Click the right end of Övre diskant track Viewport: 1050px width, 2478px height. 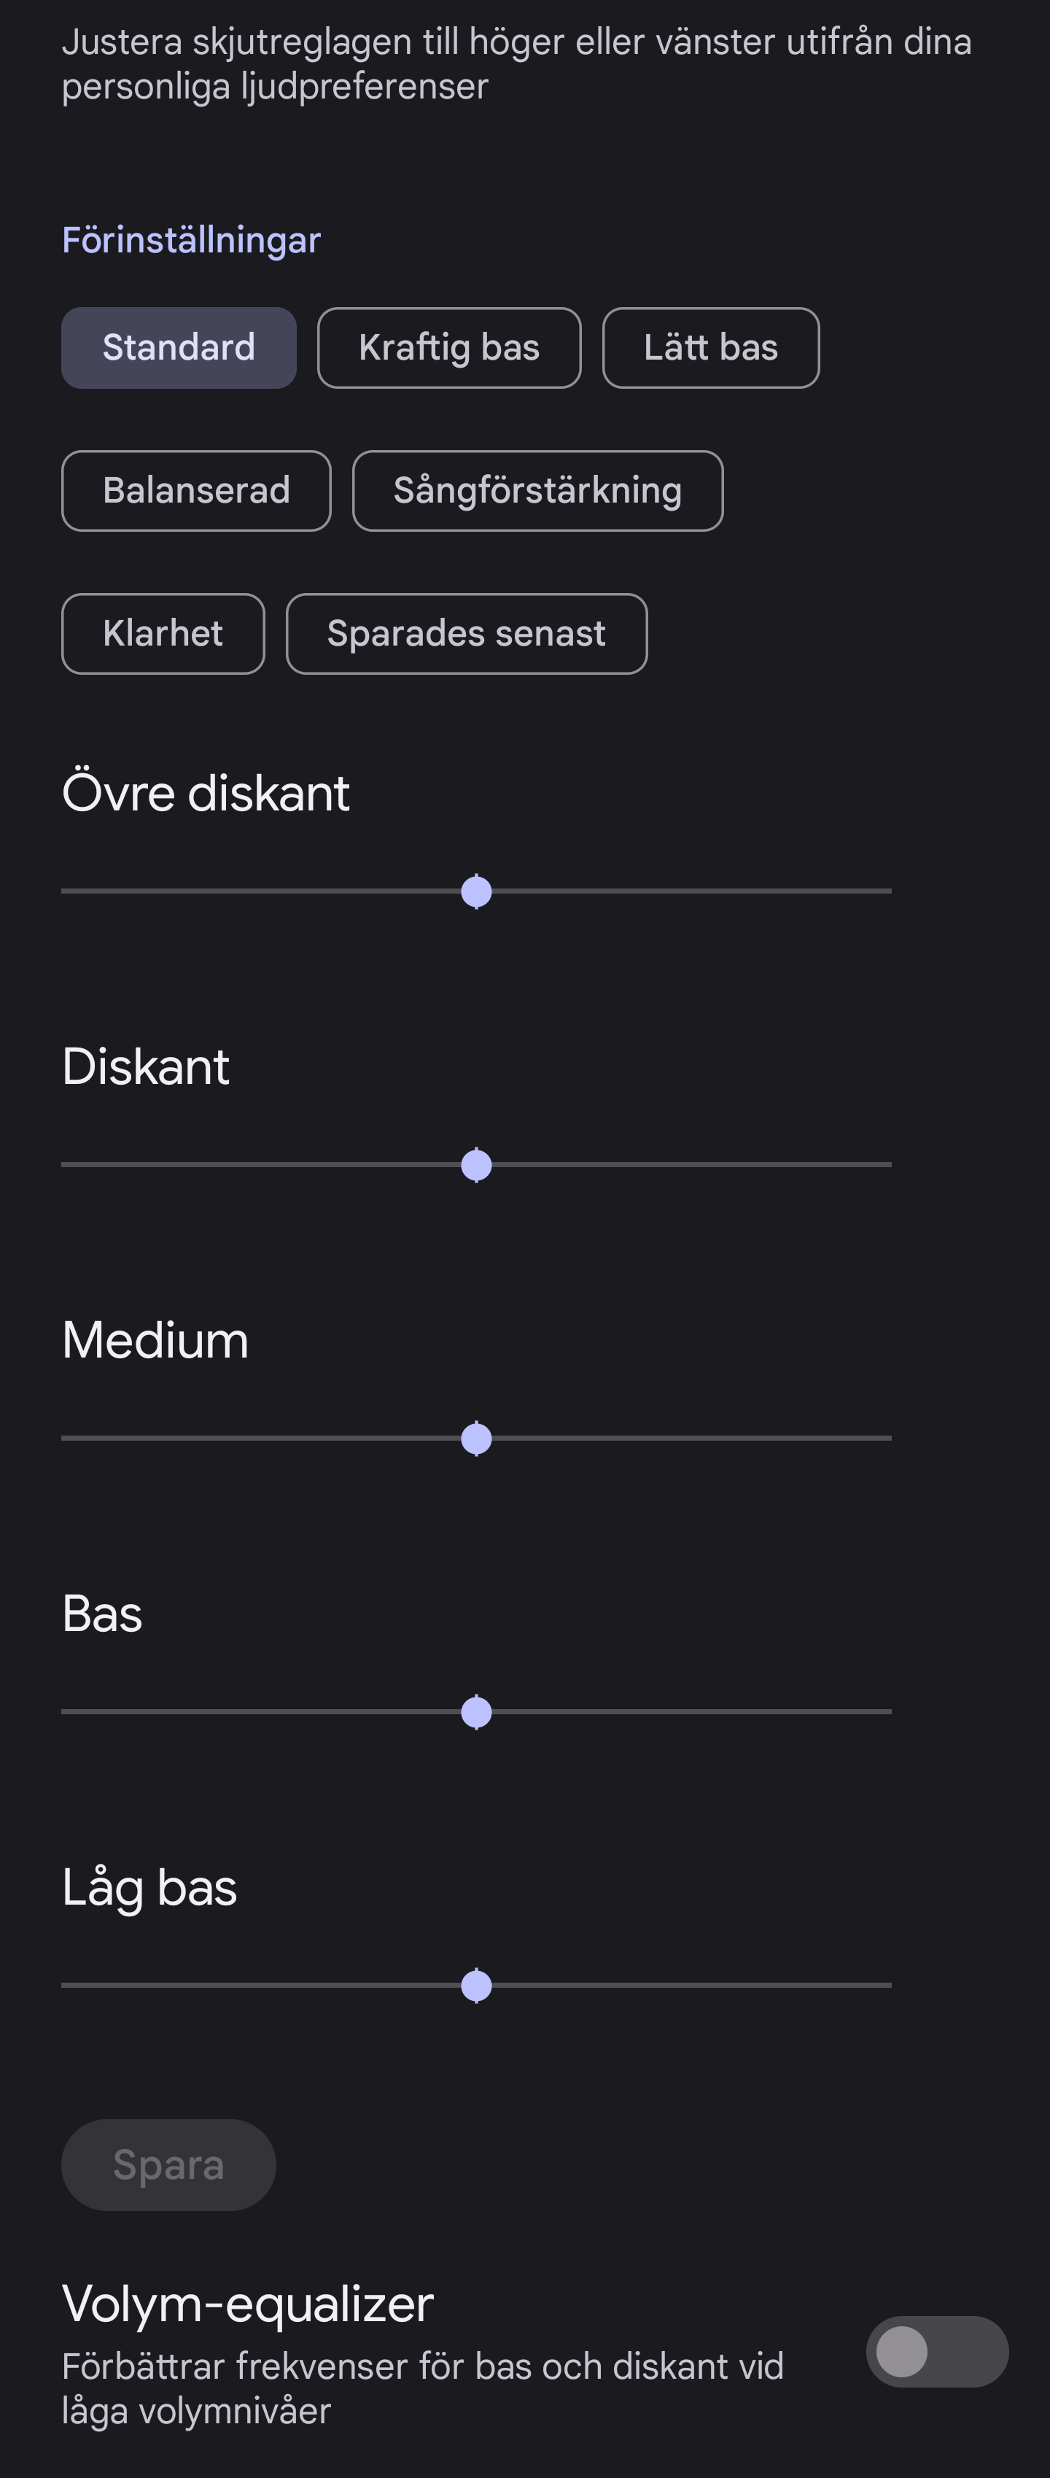pos(884,891)
